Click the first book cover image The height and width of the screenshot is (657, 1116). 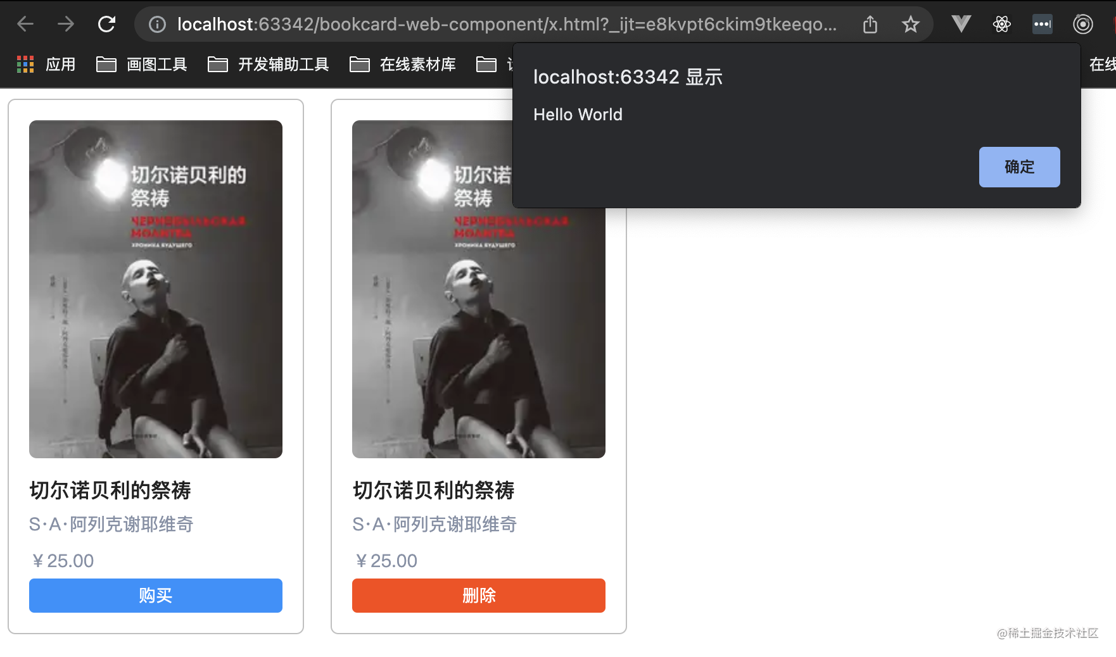(156, 289)
